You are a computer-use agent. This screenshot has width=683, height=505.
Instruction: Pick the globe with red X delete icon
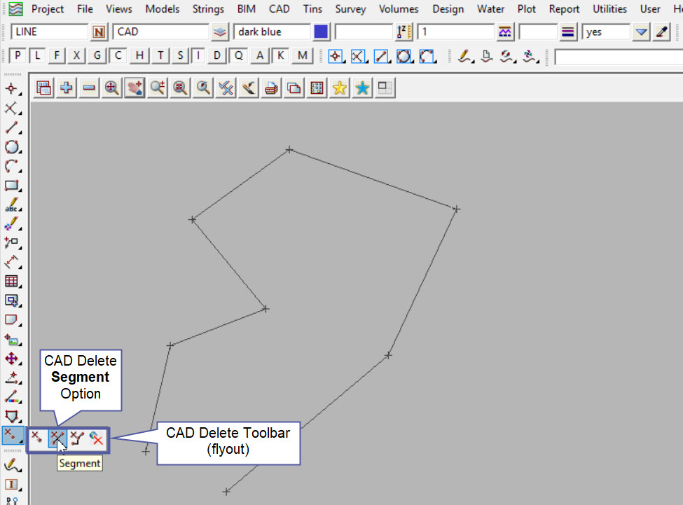pos(97,438)
